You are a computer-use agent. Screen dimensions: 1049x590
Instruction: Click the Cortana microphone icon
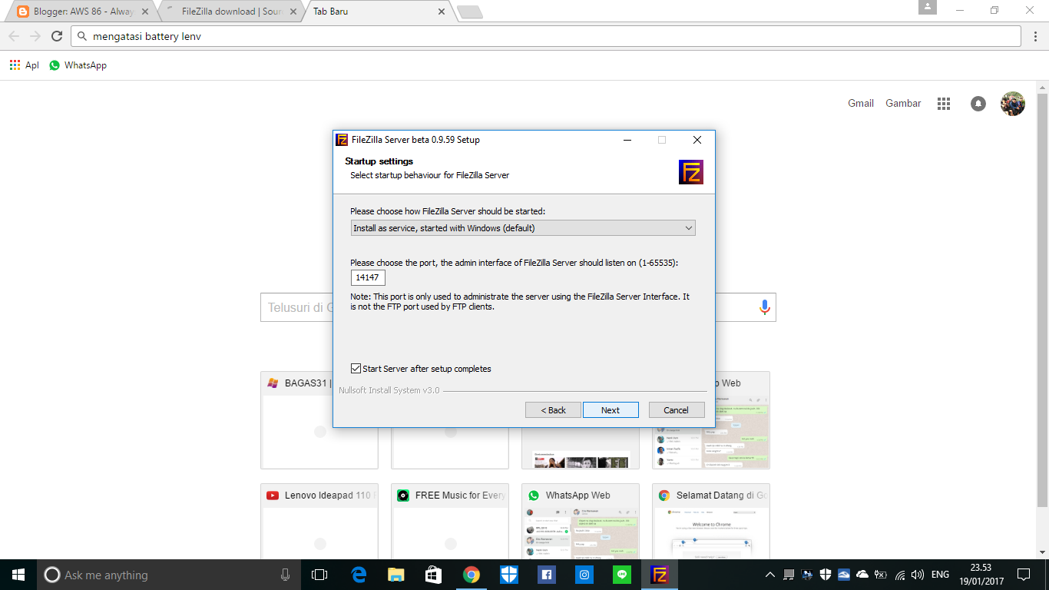pyautogui.click(x=285, y=575)
